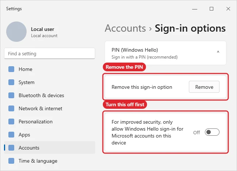Click the Off label beside the toggle
This screenshot has height=171, width=237.
point(197,132)
